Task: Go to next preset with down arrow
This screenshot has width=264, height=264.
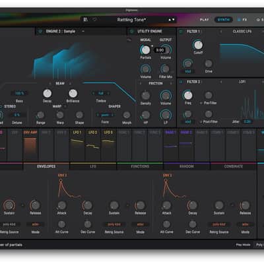Action: click(174, 20)
